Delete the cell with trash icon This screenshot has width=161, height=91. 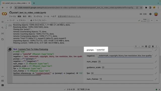coord(153,47)
